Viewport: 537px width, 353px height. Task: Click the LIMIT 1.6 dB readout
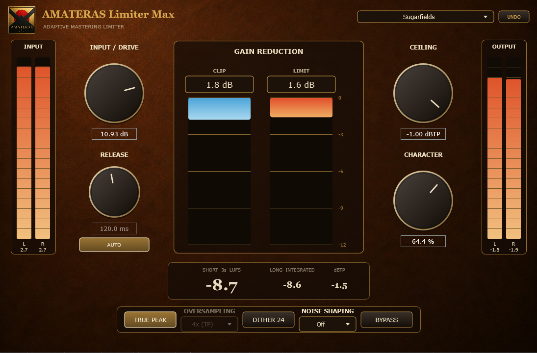[301, 84]
